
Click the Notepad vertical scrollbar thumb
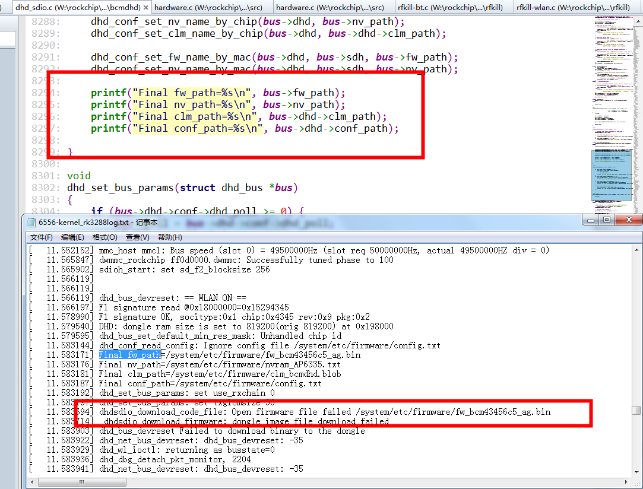click(x=636, y=410)
